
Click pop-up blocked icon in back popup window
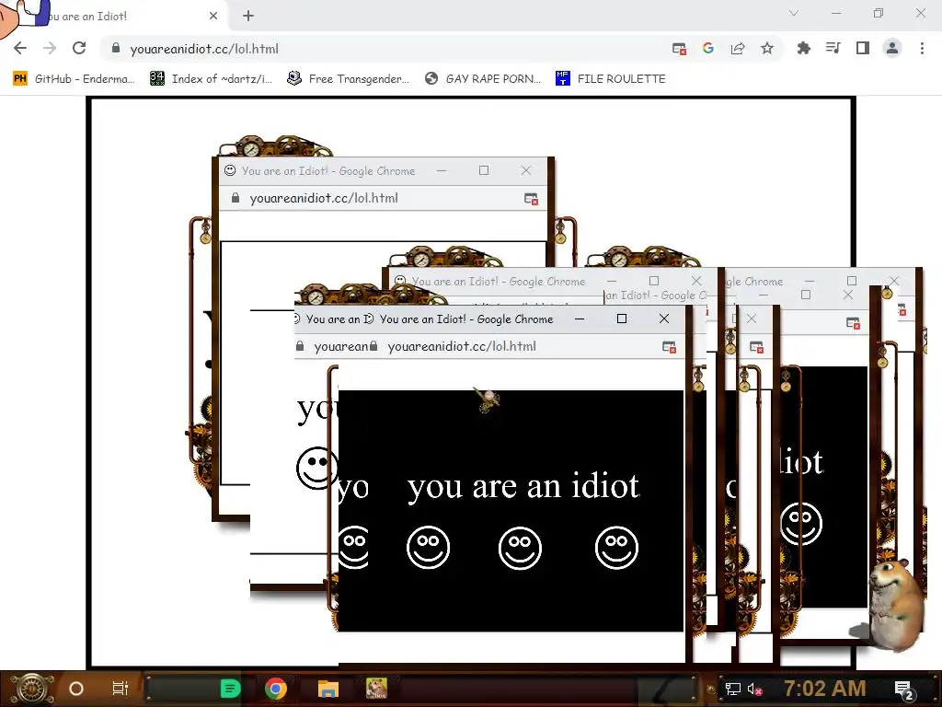[531, 199]
